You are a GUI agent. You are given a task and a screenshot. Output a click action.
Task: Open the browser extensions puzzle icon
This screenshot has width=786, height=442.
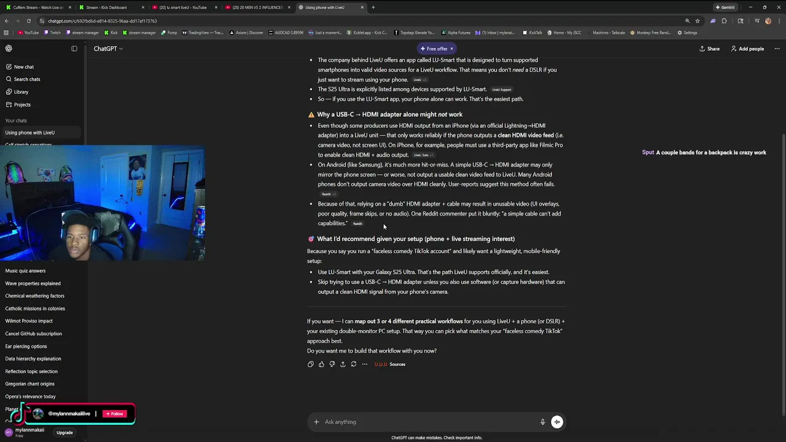tap(724, 21)
